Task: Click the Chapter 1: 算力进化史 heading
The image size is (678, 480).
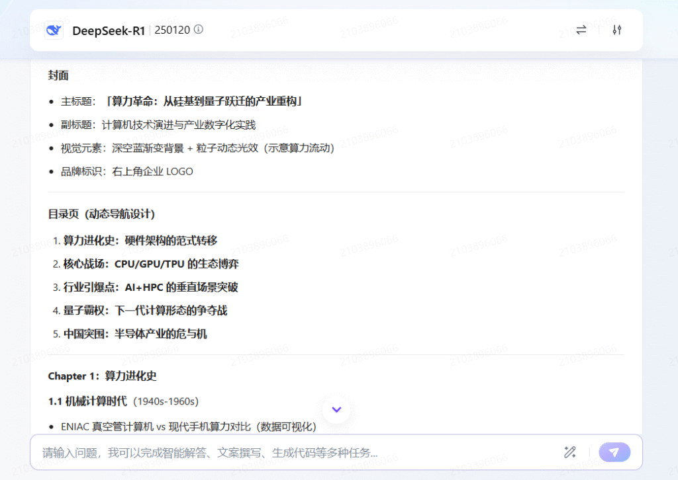Action: (103, 376)
